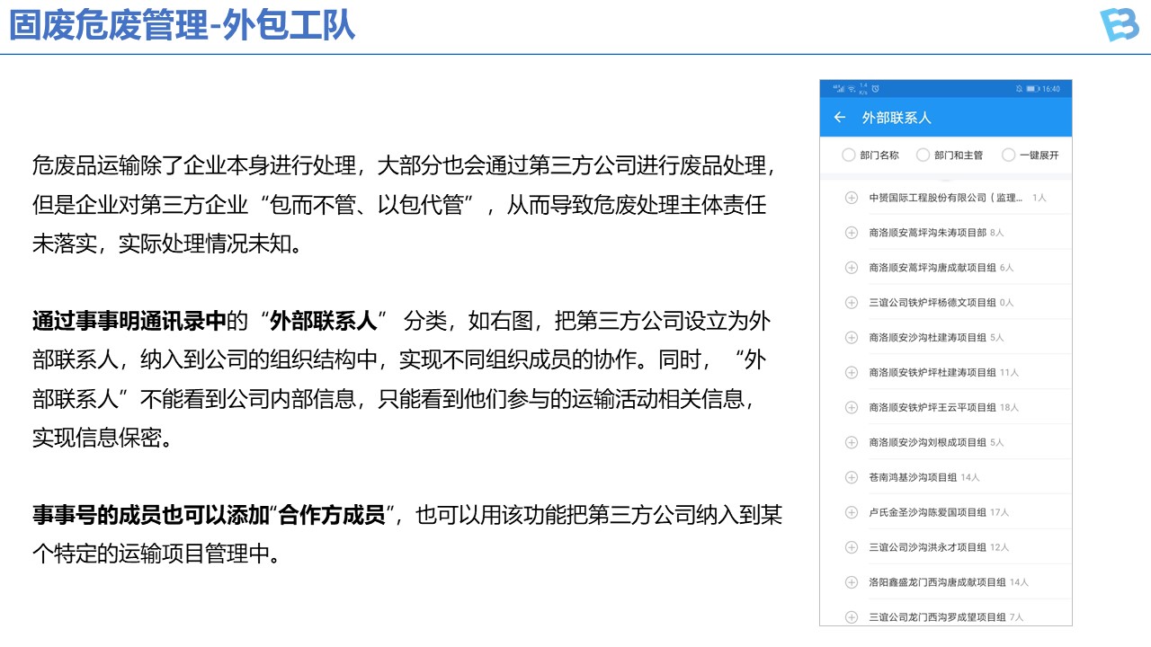Enable the 一键展开 radio option
The width and height of the screenshot is (1151, 647).
[1008, 155]
